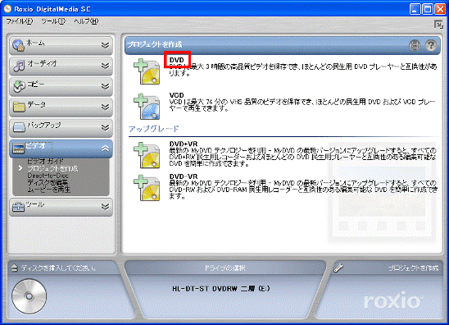
Task: Click the small icon at menu bar right
Action: click(x=438, y=25)
